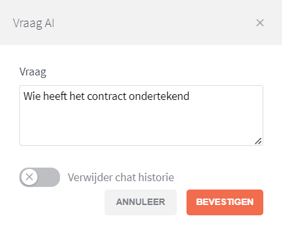Close the Vraag AI dialog
This screenshot has height=234, width=282.
pos(260,23)
